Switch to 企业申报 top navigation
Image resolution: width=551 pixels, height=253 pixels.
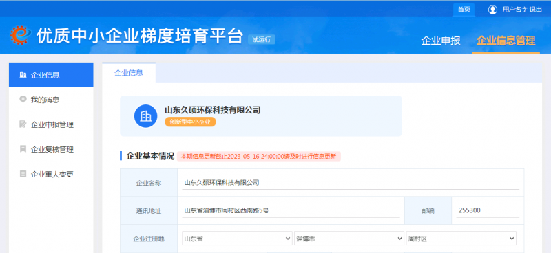pos(441,41)
